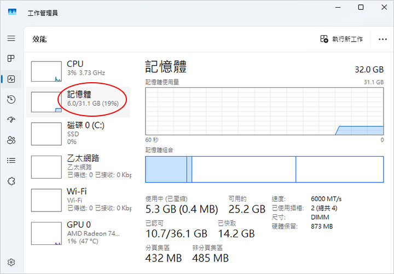The height and width of the screenshot is (274, 394).
Task: Select the 記憶體 performance entry
Action: pyautogui.click(x=78, y=102)
